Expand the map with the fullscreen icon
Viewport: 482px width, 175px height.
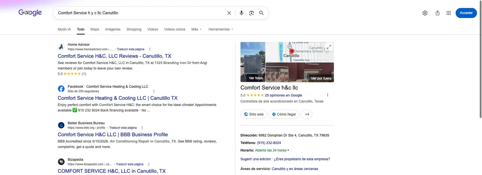click(x=329, y=47)
